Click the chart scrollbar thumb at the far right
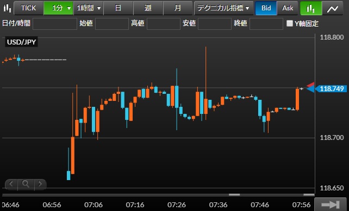This screenshot has width=349, height=211. point(309,195)
